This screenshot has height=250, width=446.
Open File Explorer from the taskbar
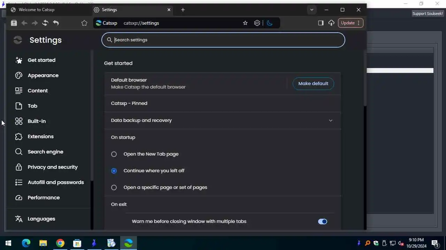click(x=43, y=243)
